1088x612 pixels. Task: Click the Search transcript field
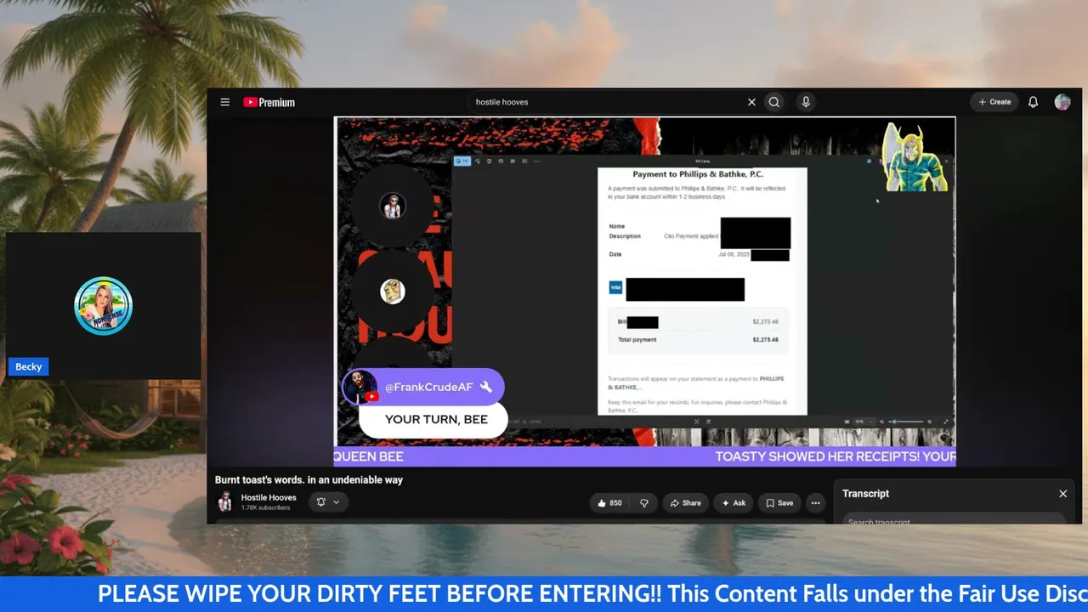click(x=954, y=520)
